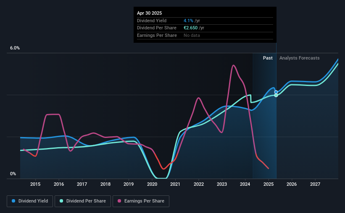The width and height of the screenshot is (345, 213).
Task: Click the Analysts Forecasts label
Action: [x=300, y=58]
